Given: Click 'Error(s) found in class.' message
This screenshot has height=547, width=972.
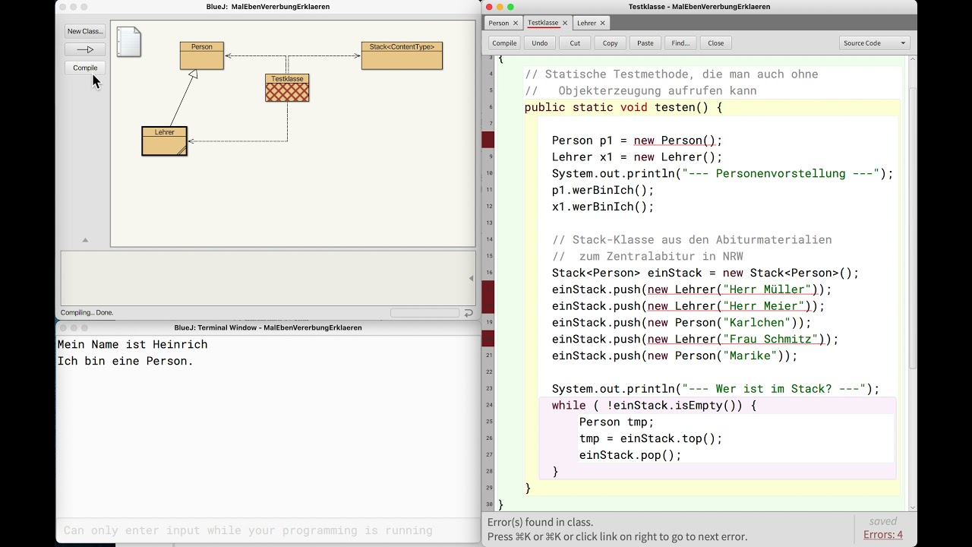Looking at the screenshot, I should pyautogui.click(x=541, y=522).
